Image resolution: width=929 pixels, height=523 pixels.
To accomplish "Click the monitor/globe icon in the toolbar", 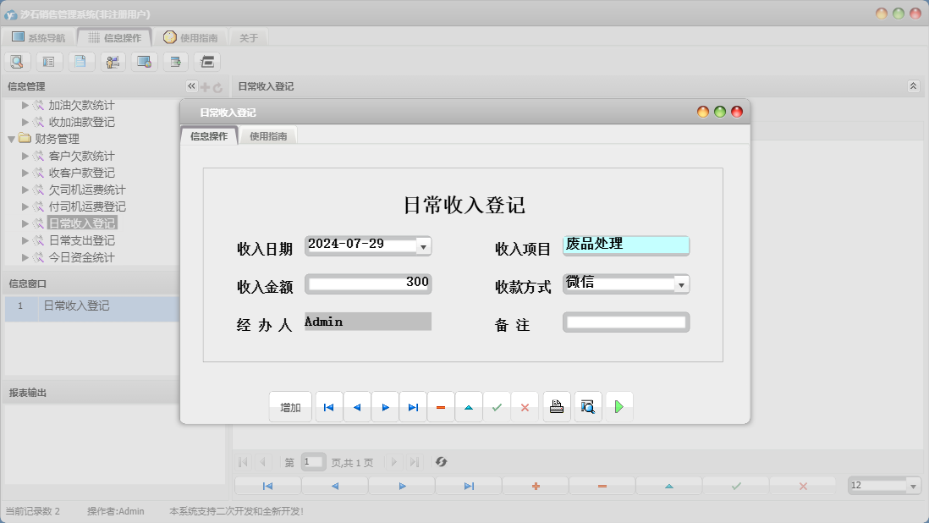I will (x=142, y=61).
